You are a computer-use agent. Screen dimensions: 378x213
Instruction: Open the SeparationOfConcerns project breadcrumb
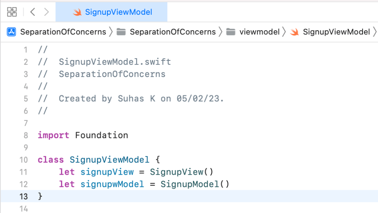tap(63, 32)
